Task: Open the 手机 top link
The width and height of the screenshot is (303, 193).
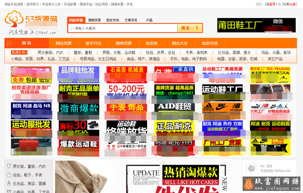Action: (130, 4)
